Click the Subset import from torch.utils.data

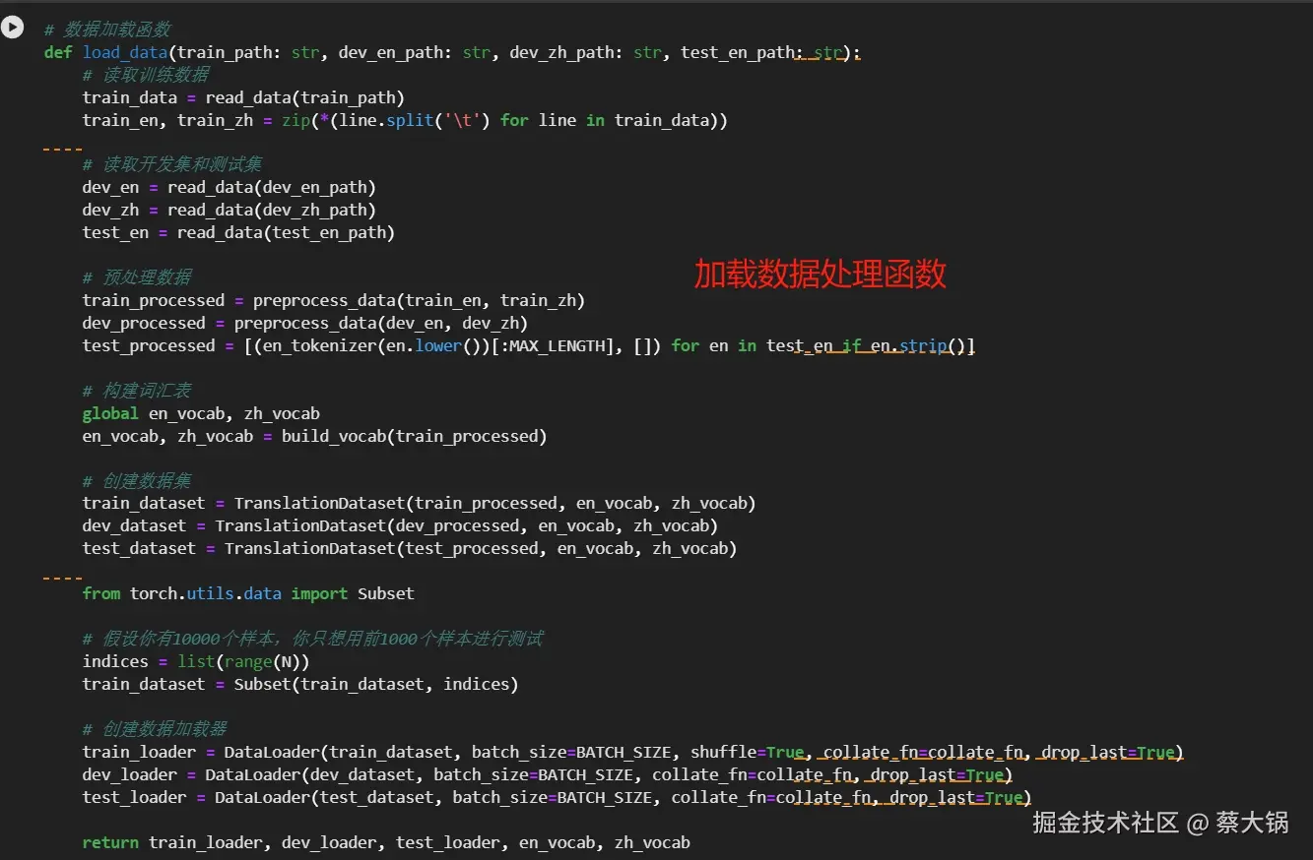tap(385, 593)
